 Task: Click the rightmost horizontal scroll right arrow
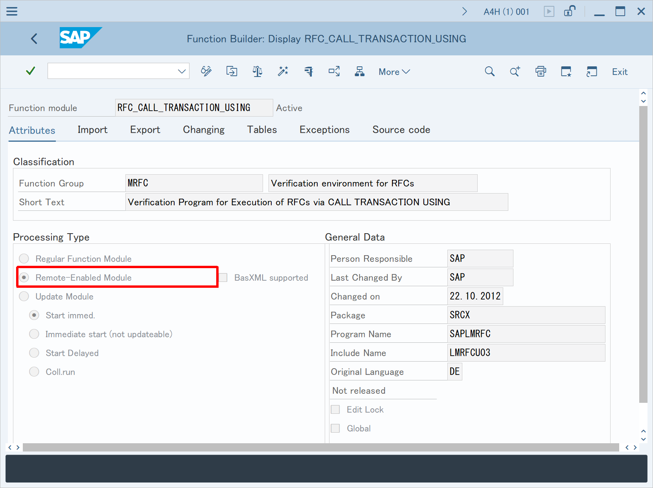click(635, 448)
